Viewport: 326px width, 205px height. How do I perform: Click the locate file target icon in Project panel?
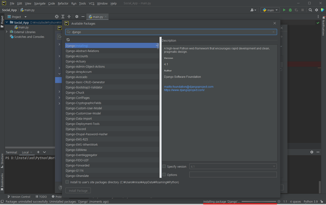click(57, 17)
